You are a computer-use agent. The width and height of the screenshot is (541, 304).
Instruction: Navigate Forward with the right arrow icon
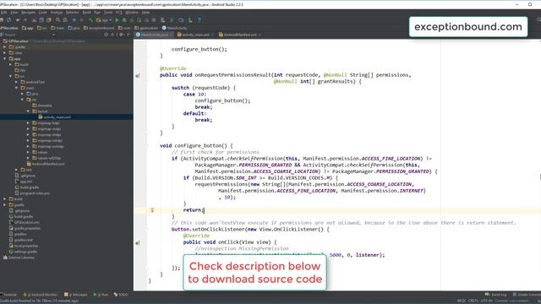pos(81,20)
